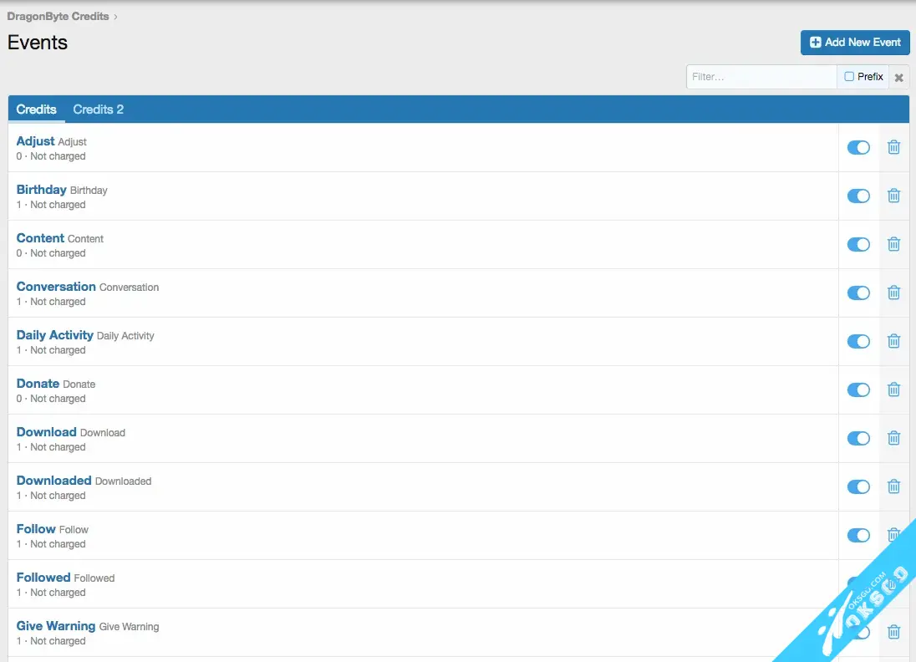
Task: Open the Daily Activity event
Action: pyautogui.click(x=55, y=335)
